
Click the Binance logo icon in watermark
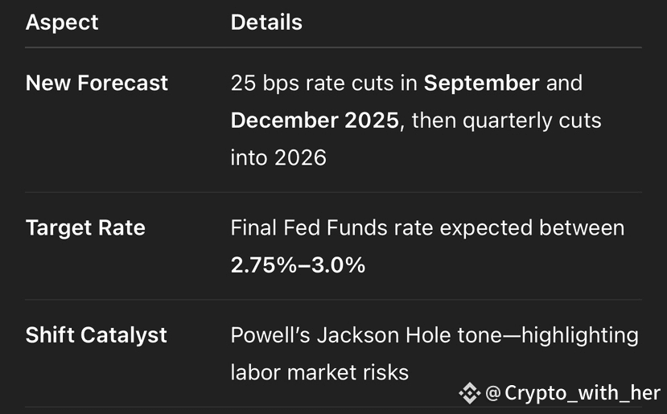470,393
